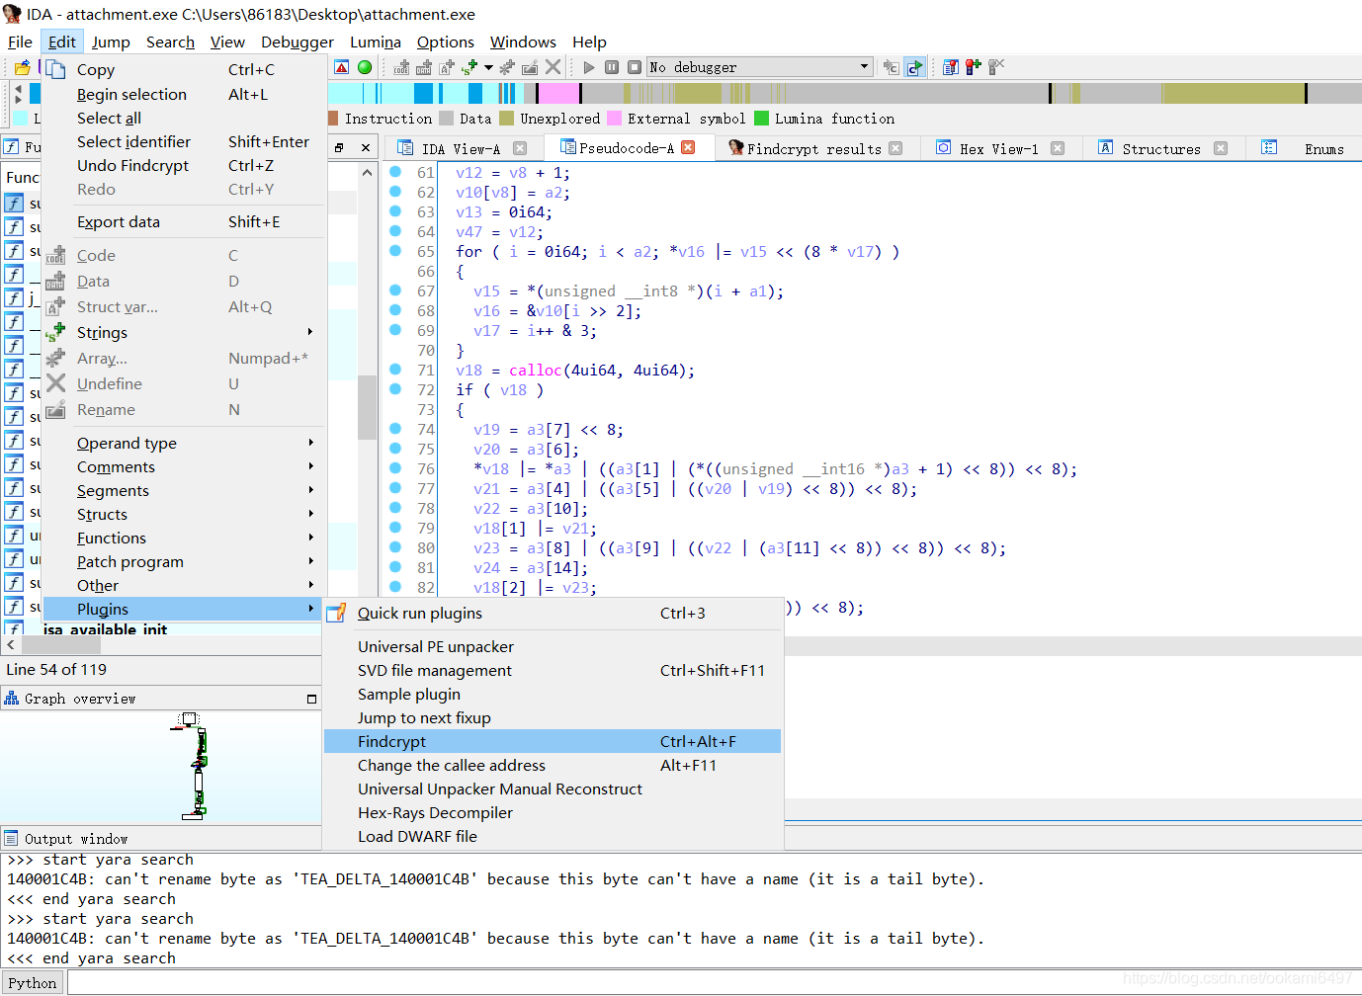Start process with the play button
This screenshot has width=1362, height=996.
589,67
